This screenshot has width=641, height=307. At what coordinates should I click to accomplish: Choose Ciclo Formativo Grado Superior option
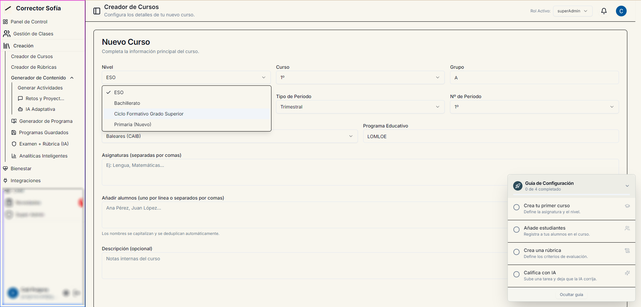[x=149, y=114]
